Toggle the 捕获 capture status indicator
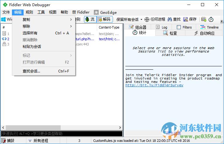 (8, 141)
